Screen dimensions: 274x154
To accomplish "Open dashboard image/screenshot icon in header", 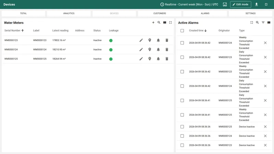I will 225,4.
